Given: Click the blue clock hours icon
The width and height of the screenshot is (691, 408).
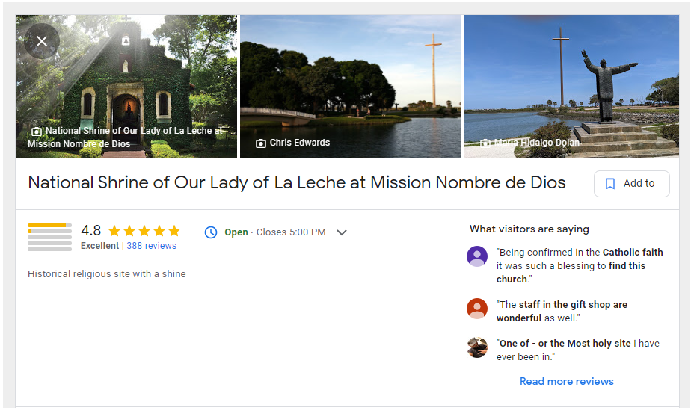Looking at the screenshot, I should coord(211,232).
